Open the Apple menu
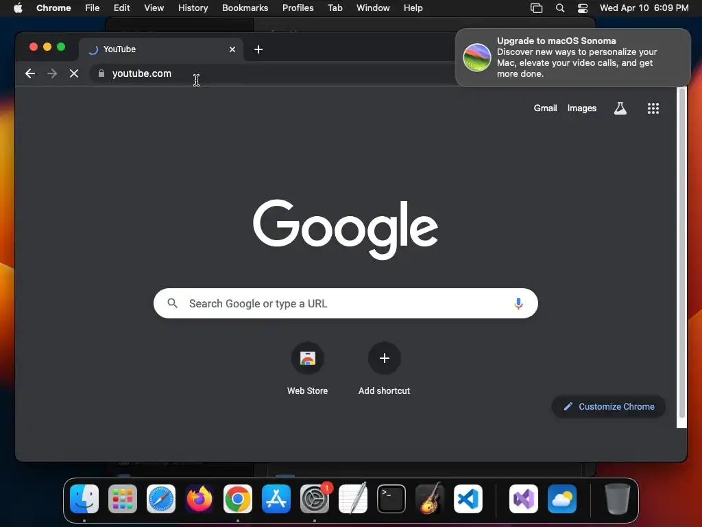Image resolution: width=702 pixels, height=527 pixels. click(18, 8)
